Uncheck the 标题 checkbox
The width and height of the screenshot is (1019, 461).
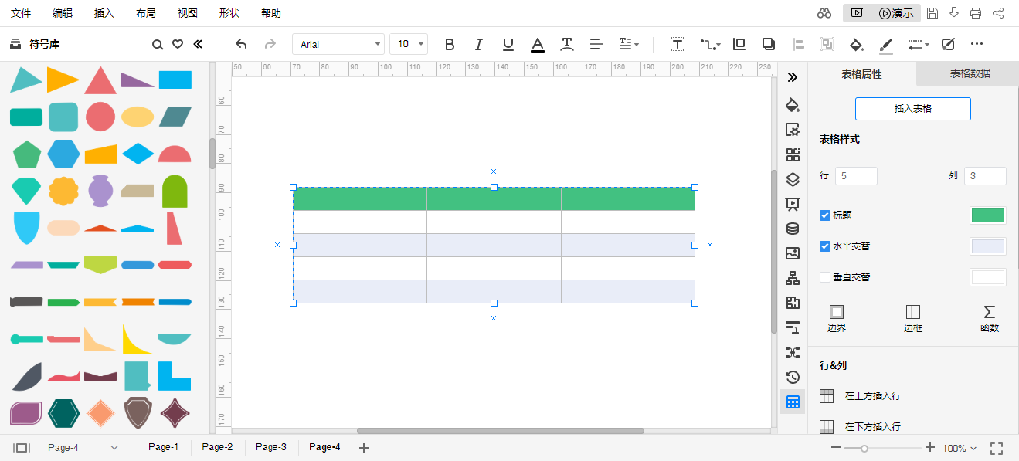[x=825, y=215]
